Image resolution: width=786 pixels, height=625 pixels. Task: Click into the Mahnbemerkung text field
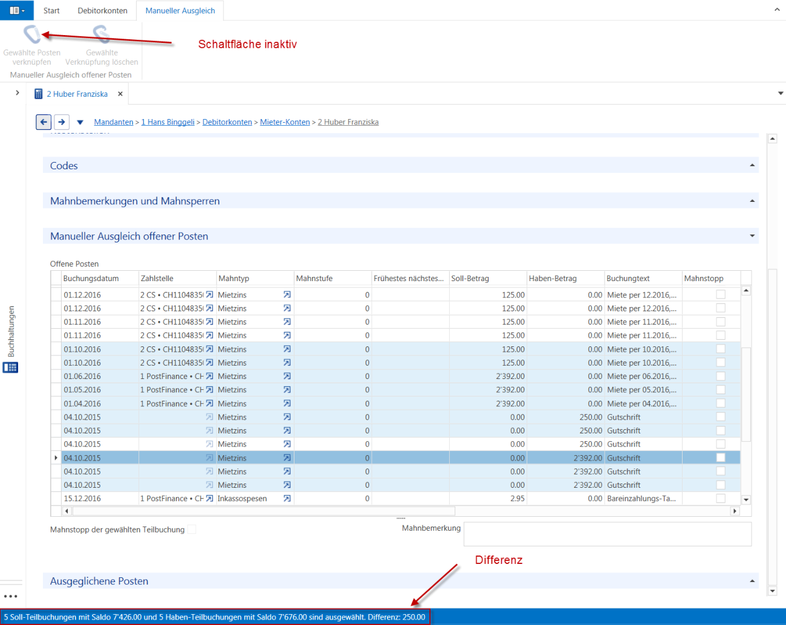point(608,534)
